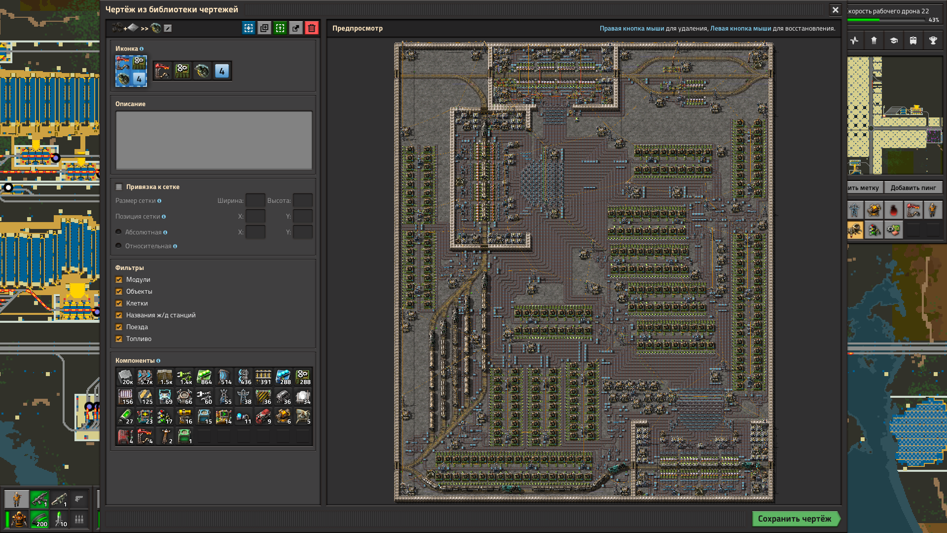Click the Ширина grid size field

point(255,200)
